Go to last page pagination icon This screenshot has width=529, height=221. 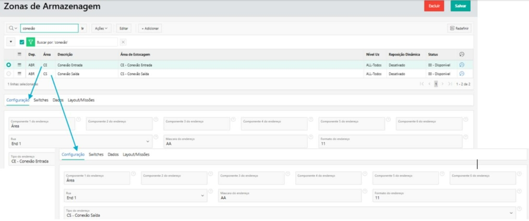[450, 83]
